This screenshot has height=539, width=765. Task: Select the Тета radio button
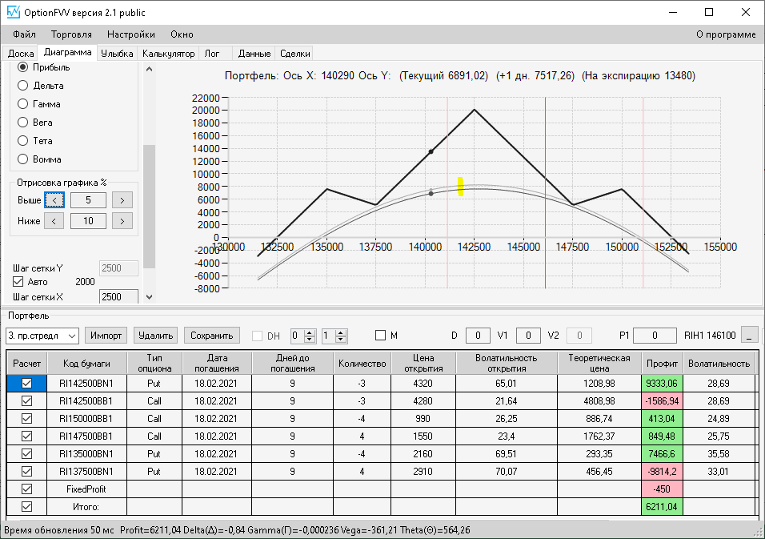pyautogui.click(x=22, y=141)
